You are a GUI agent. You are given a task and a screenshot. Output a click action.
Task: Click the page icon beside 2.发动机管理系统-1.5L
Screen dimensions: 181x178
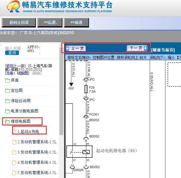pyautogui.click(x=14, y=142)
